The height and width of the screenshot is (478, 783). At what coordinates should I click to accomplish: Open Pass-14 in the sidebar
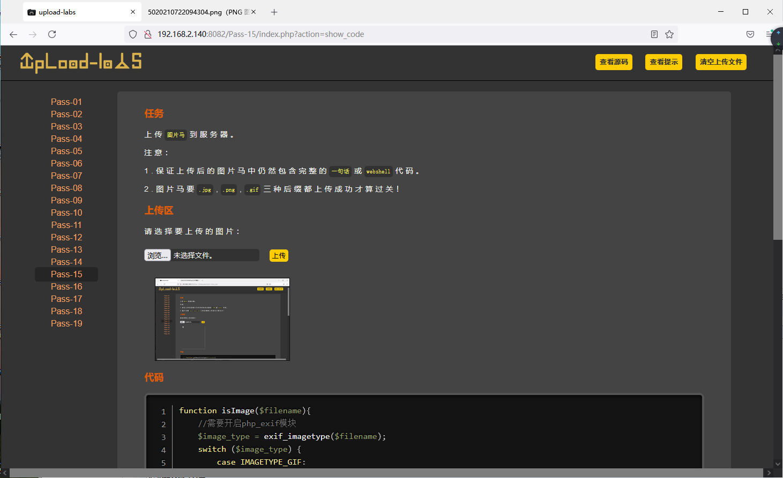(66, 262)
